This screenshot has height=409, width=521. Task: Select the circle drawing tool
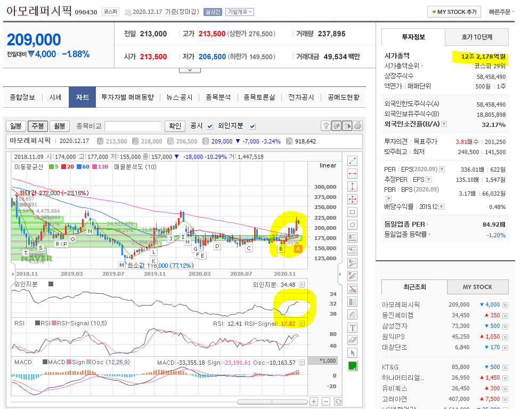[352, 225]
